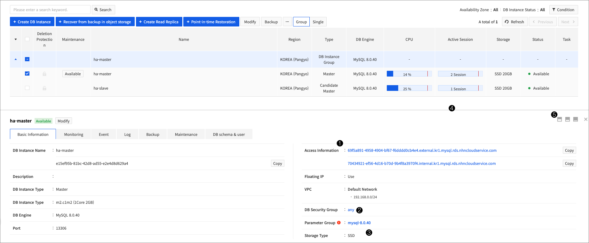
Task: Click the 14 % CPU usage bar
Action: pyautogui.click(x=409, y=74)
